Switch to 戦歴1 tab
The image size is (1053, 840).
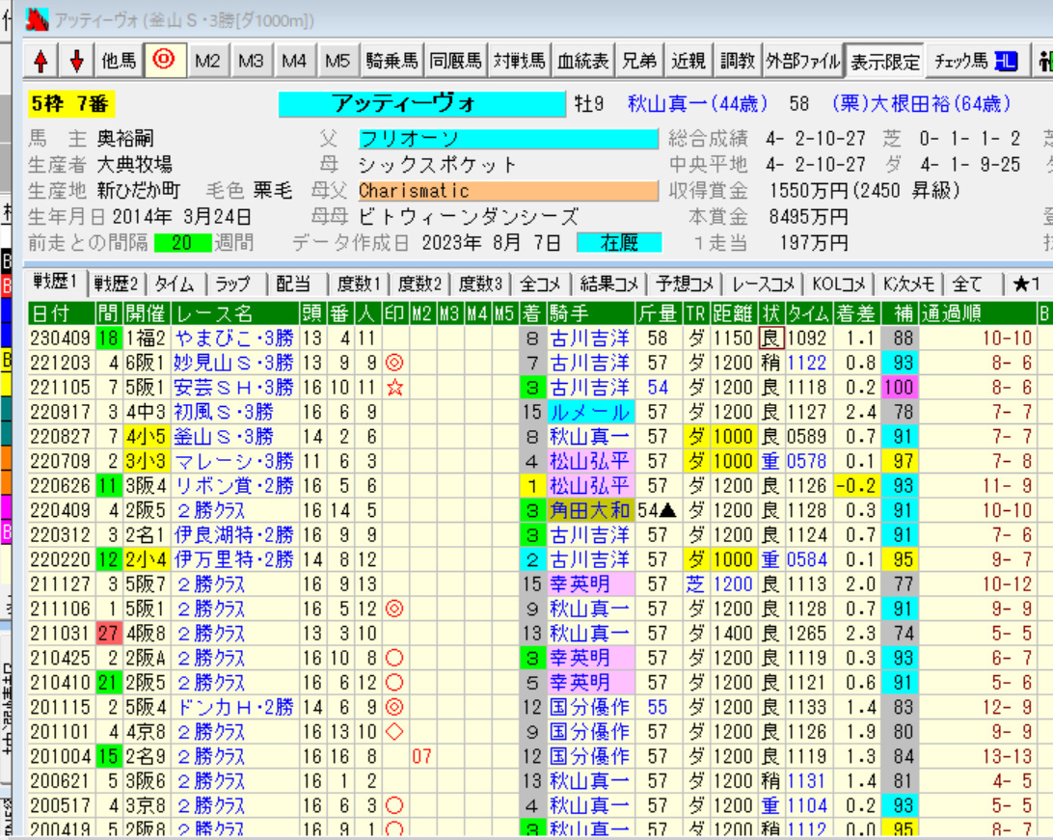[x=55, y=283]
